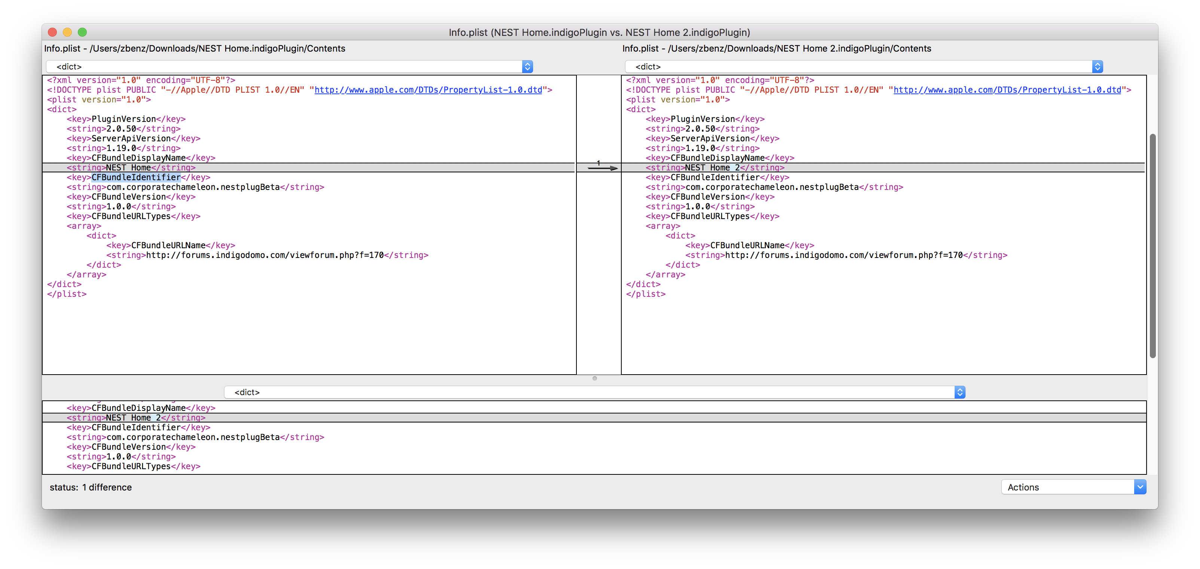The width and height of the screenshot is (1200, 569).
Task: Click the right pane CFBundleDisplayName key
Action: [x=720, y=158]
